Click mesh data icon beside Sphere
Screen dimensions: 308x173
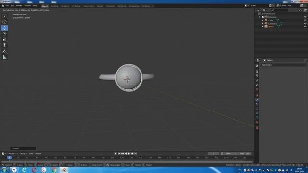(x=278, y=27)
